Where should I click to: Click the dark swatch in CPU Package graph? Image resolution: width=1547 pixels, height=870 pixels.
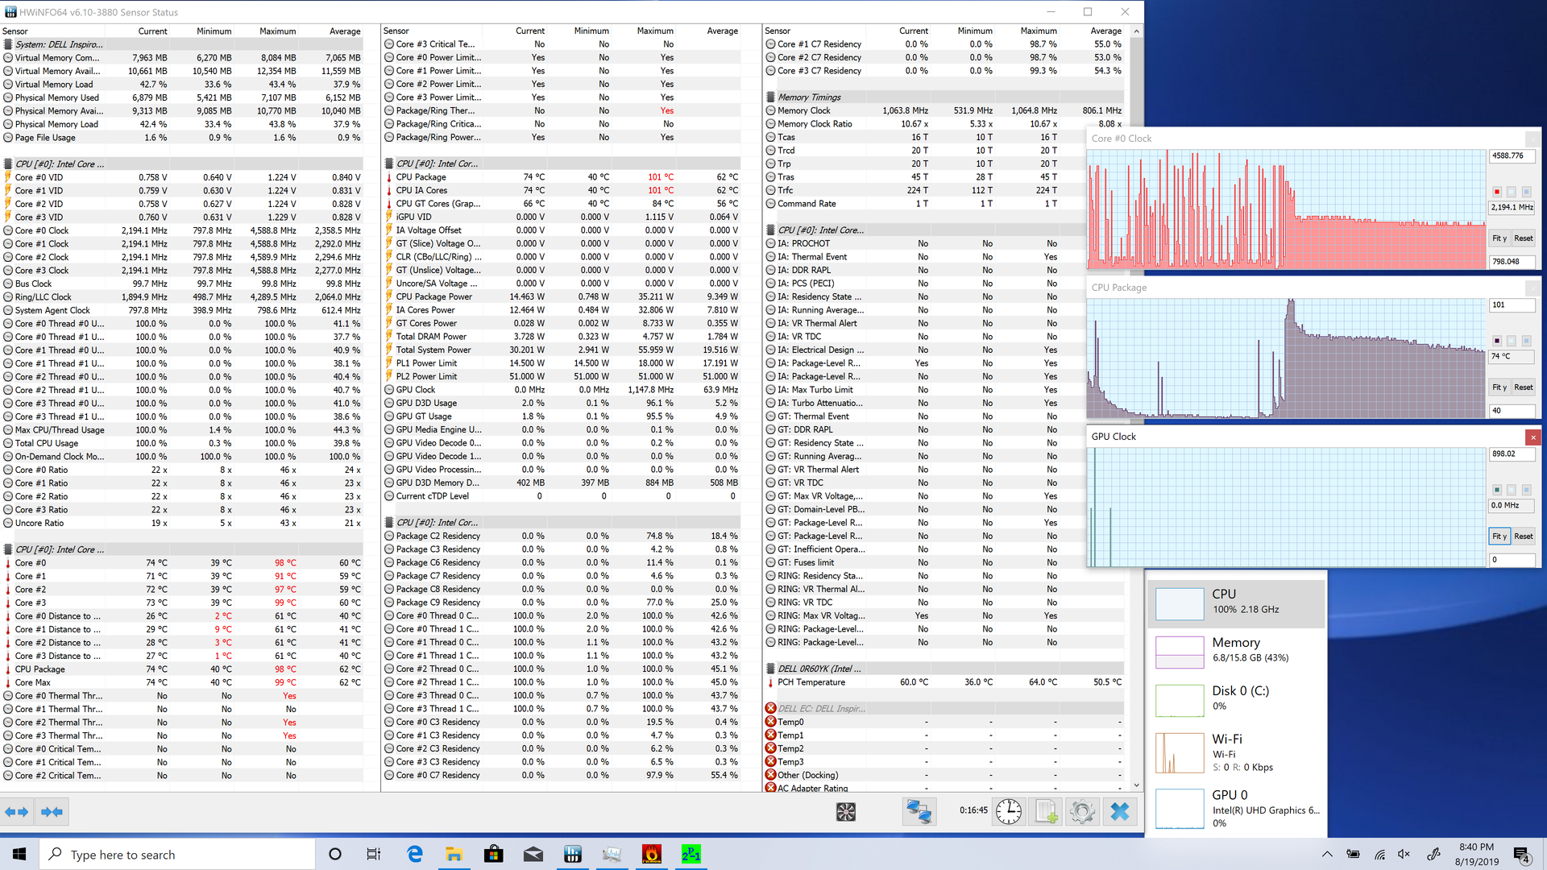coord(1497,341)
